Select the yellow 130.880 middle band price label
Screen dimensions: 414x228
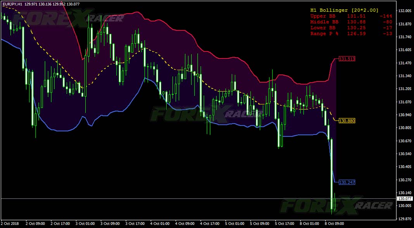(347, 121)
